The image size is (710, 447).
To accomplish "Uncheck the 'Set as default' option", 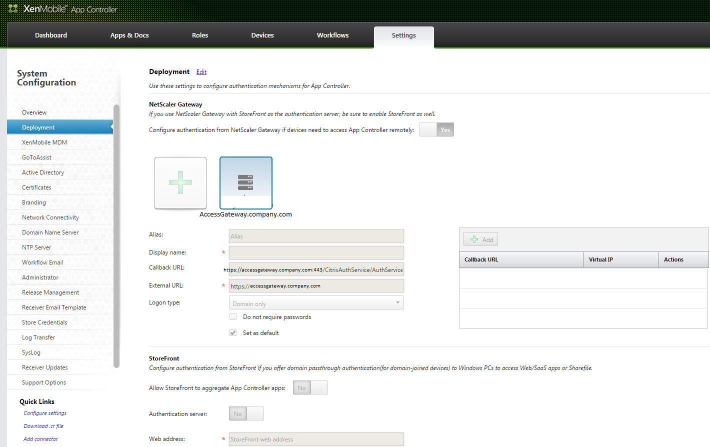I will click(233, 332).
